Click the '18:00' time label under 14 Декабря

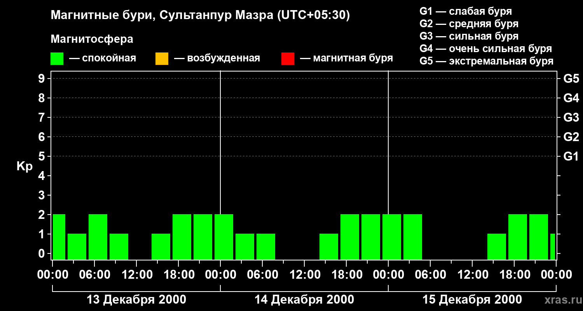coord(346,275)
